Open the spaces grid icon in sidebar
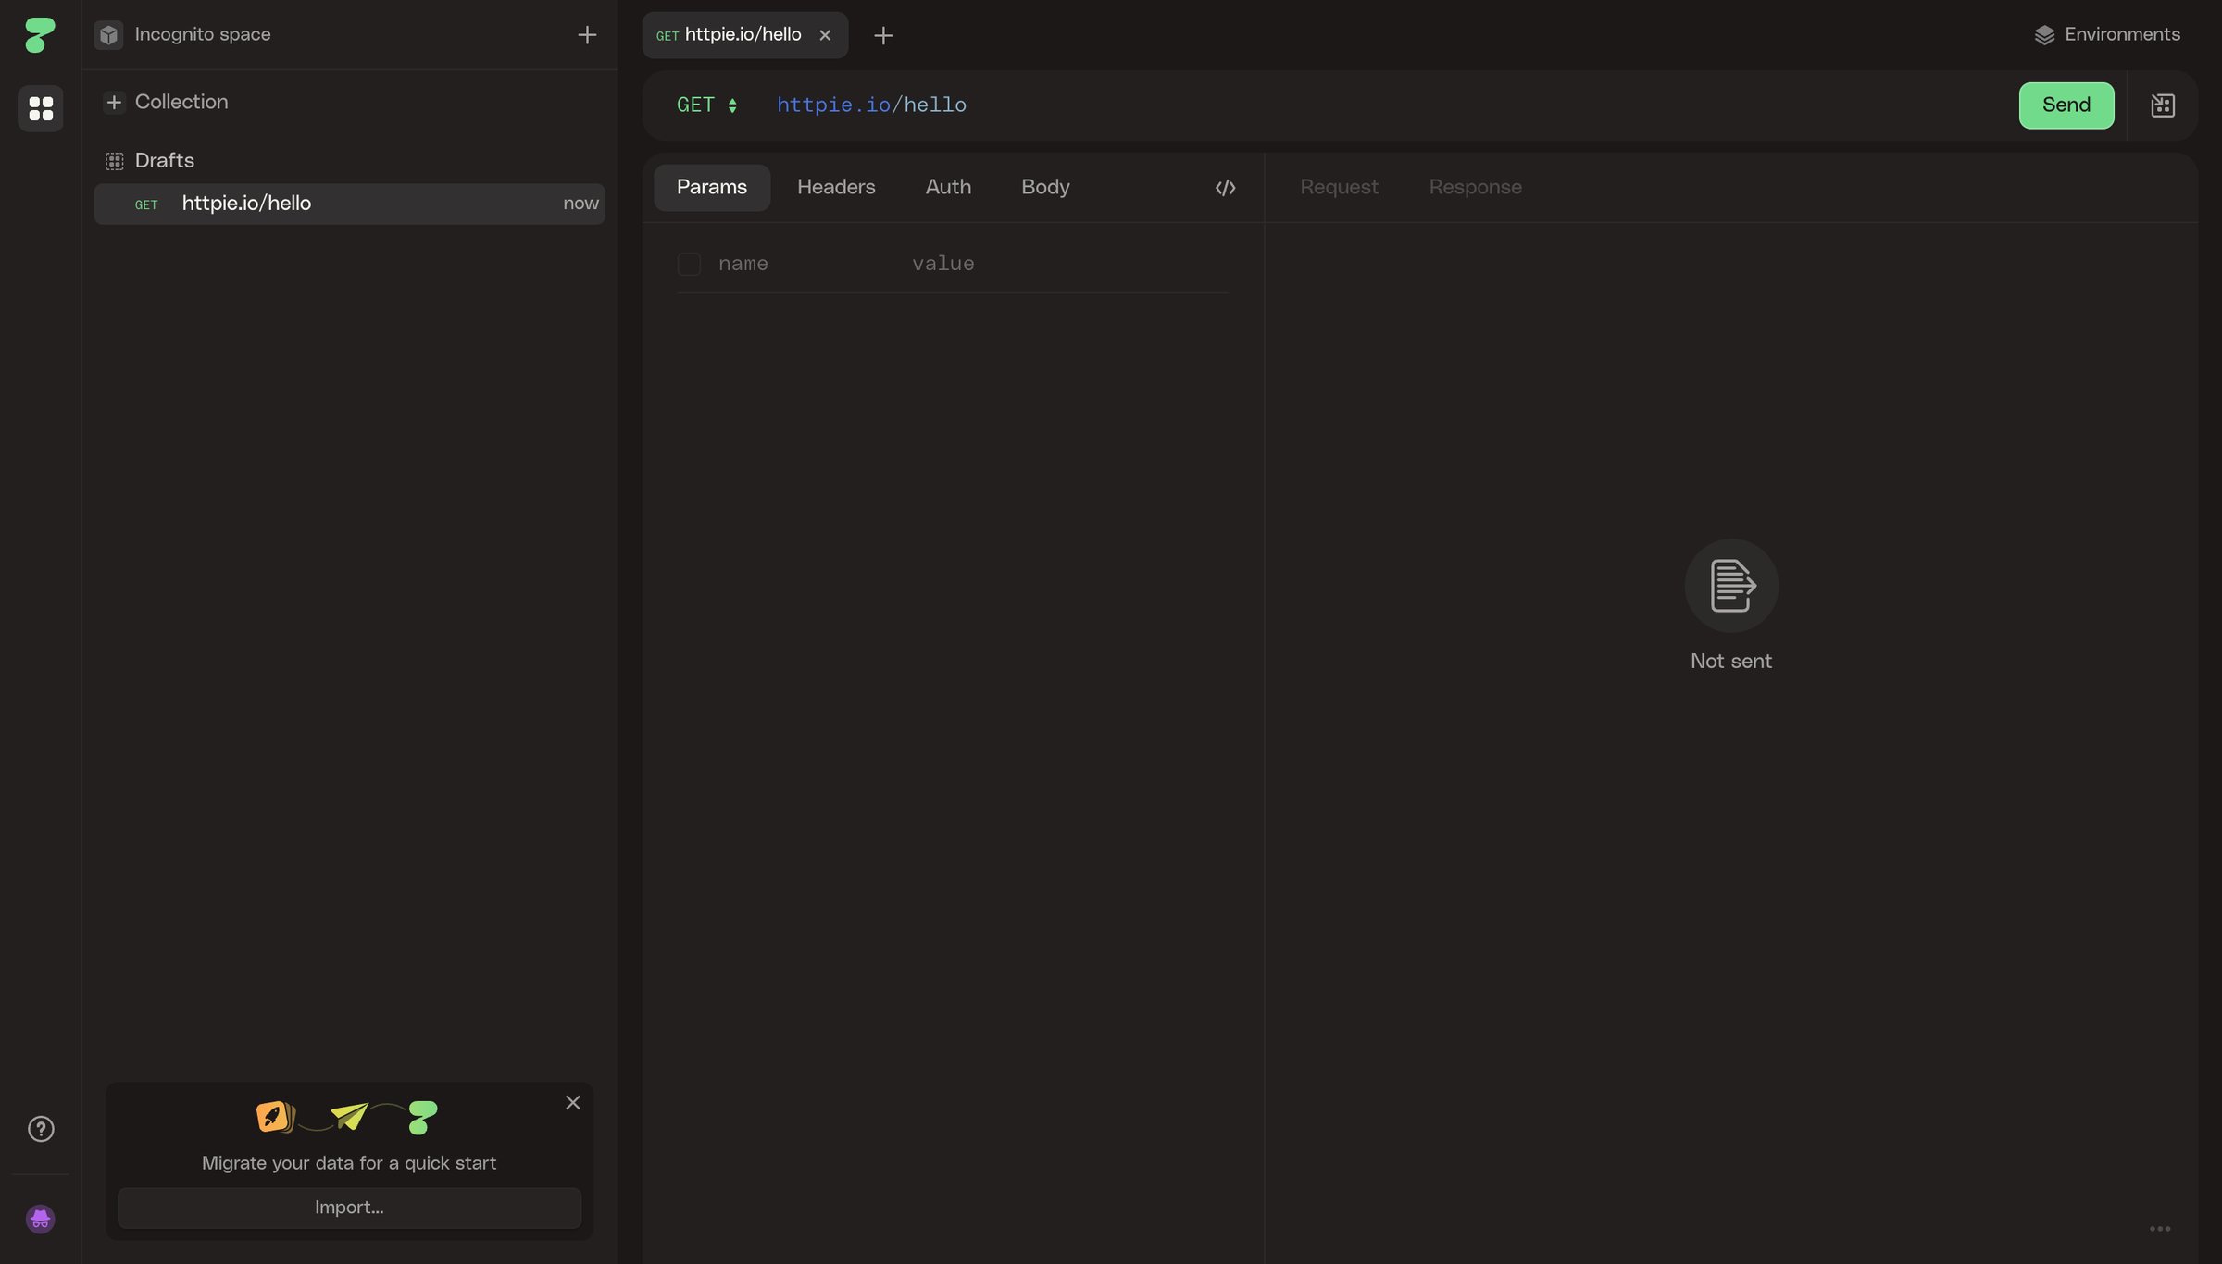The image size is (2222, 1264). 41,108
